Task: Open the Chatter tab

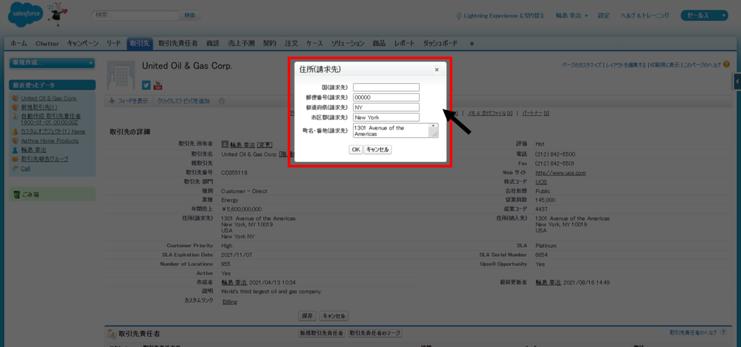Action: tap(47, 44)
